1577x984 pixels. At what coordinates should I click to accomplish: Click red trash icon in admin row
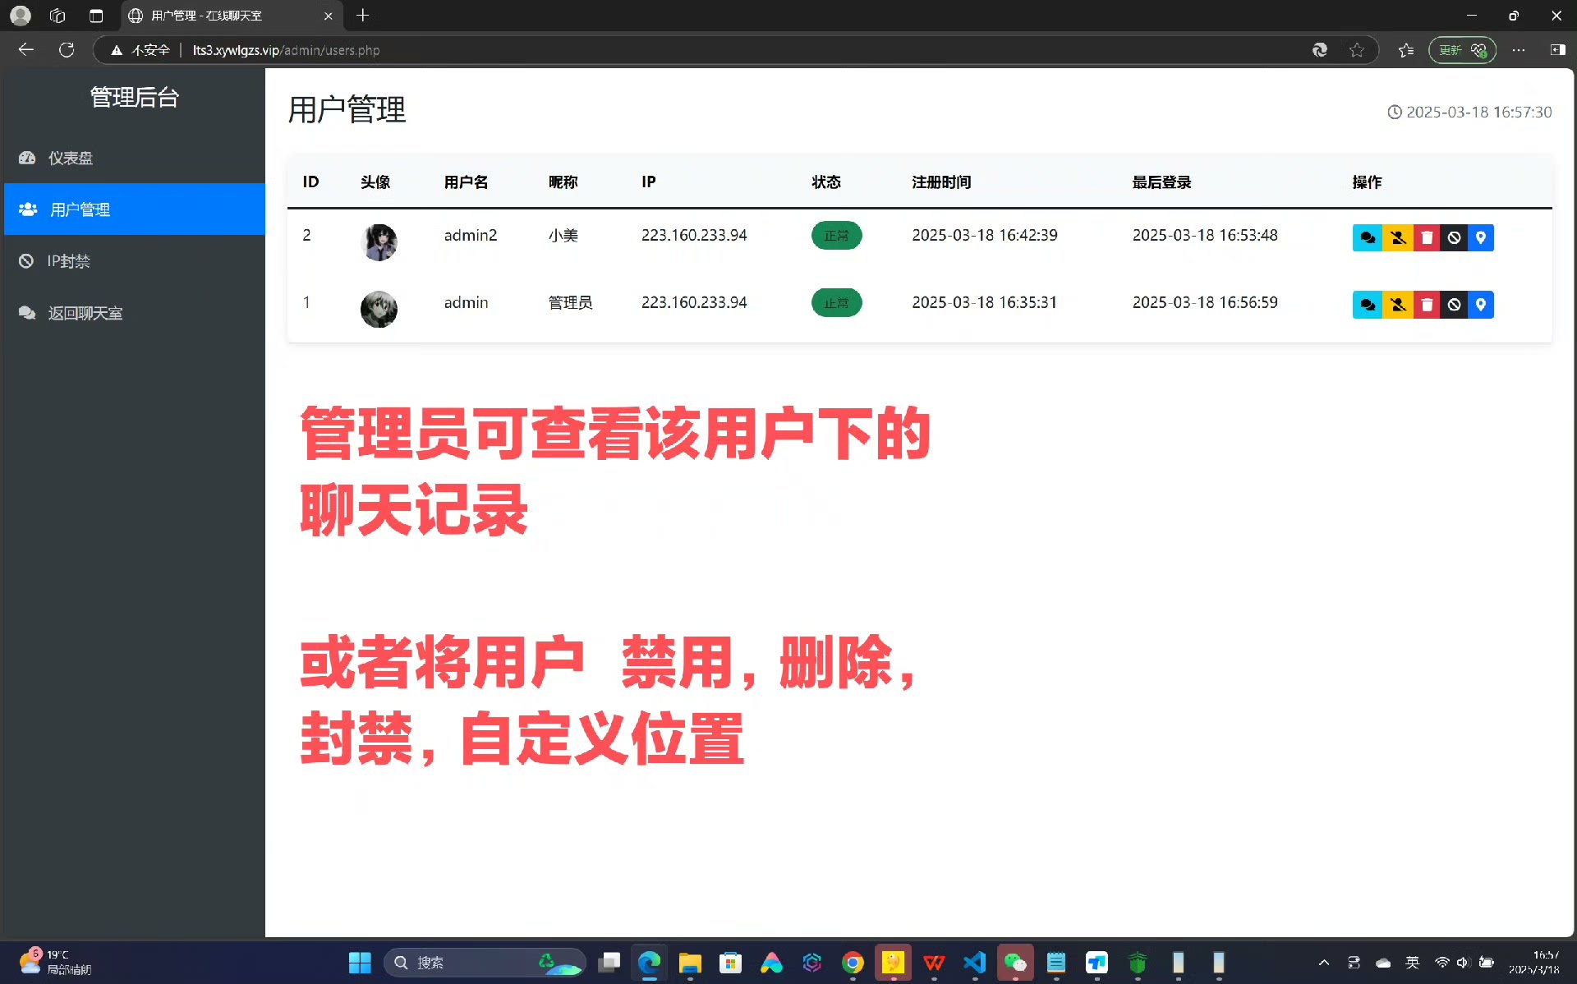pos(1427,305)
